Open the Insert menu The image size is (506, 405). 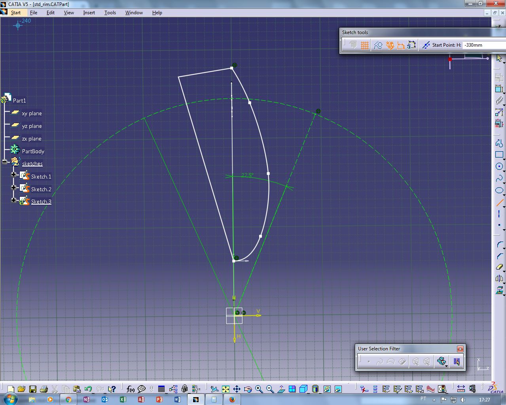pyautogui.click(x=89, y=13)
